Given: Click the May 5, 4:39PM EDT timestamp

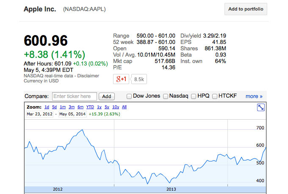Looking at the screenshot, I should pos(48,70).
